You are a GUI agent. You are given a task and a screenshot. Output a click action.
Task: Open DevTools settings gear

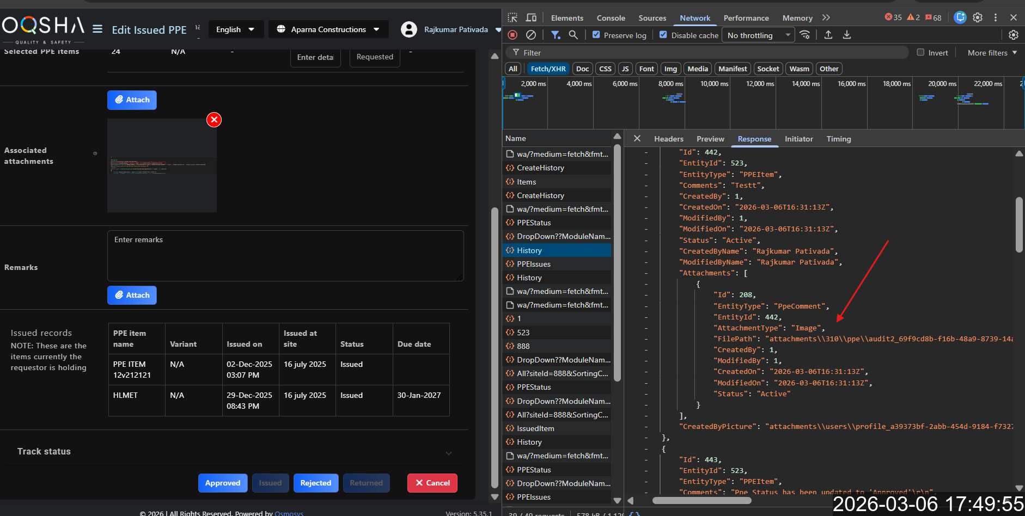978,17
